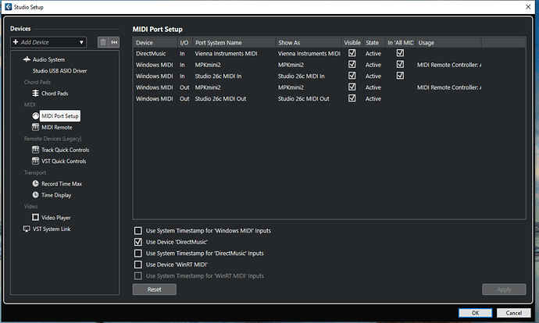Click the Cancel button

[513, 313]
